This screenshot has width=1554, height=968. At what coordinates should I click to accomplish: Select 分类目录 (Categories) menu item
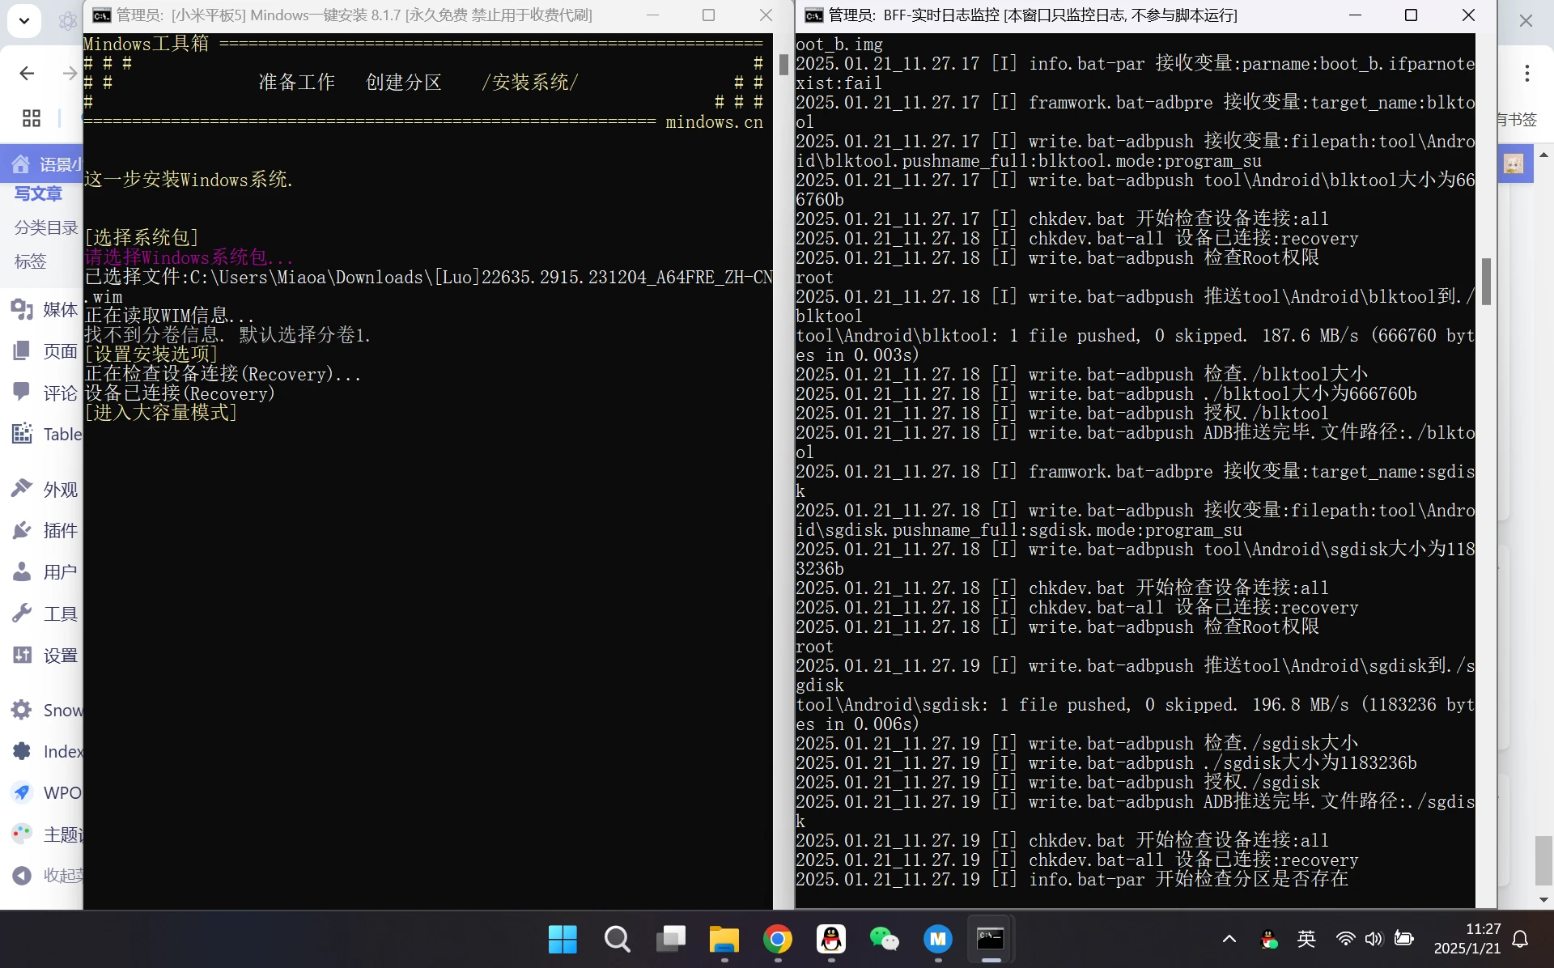45,227
